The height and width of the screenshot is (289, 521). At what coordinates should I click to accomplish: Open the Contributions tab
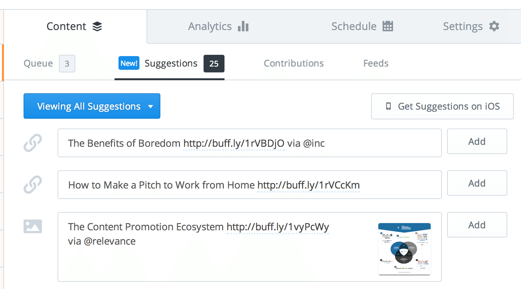pyautogui.click(x=294, y=63)
